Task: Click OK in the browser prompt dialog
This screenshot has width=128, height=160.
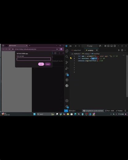Action: [x=41, y=64]
